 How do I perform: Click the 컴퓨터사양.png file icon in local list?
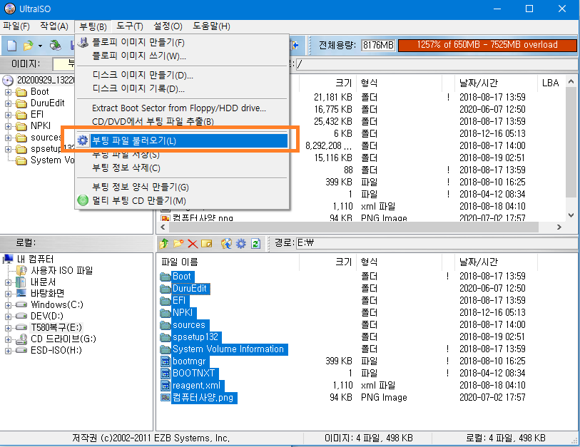(x=166, y=398)
